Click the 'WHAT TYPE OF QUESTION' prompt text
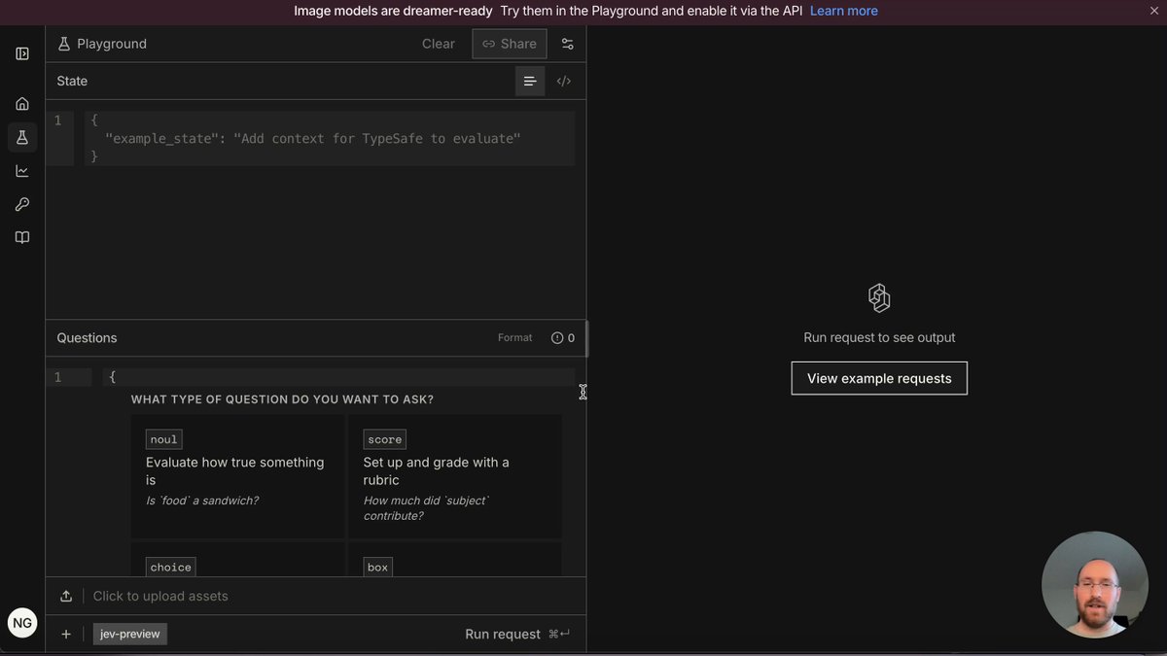Screen dimensions: 1167x656 click(x=282, y=399)
